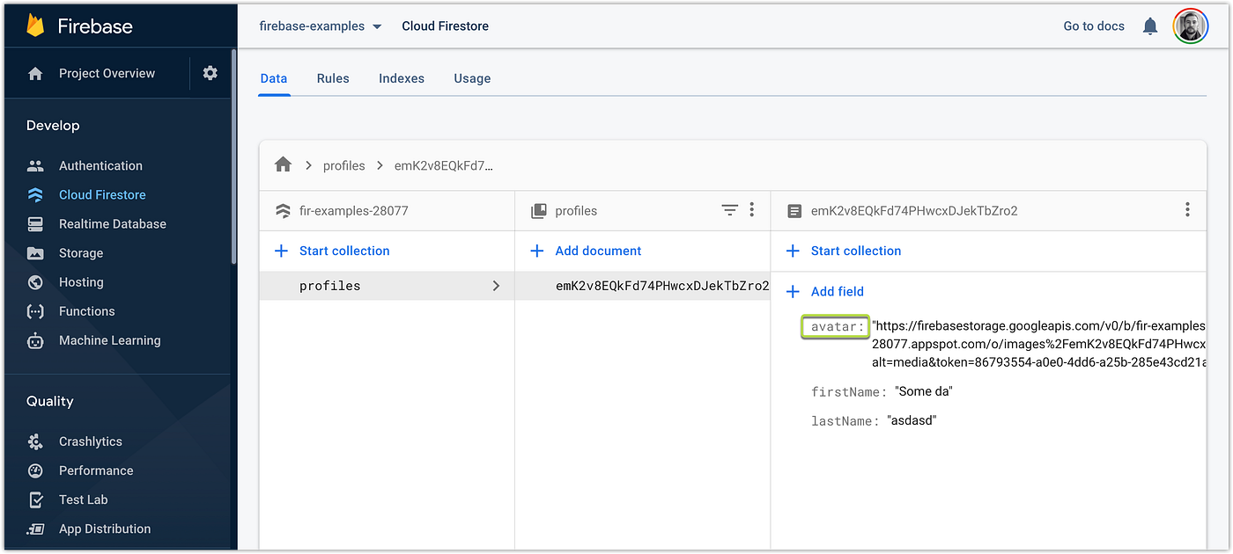Open Test Lab
Screen dimensions: 1233x554
[83, 499]
